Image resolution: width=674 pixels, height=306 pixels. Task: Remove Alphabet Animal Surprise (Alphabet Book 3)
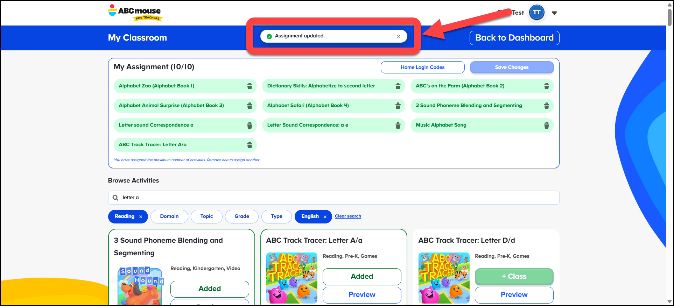(x=250, y=106)
